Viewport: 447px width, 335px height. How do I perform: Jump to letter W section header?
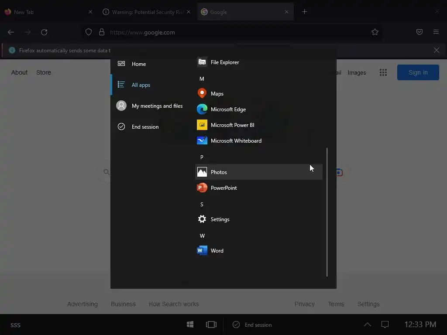(x=202, y=236)
